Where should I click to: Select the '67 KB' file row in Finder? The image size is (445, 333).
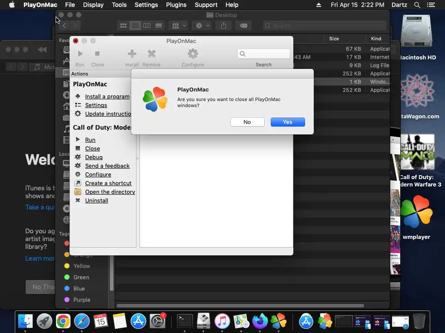point(342,49)
